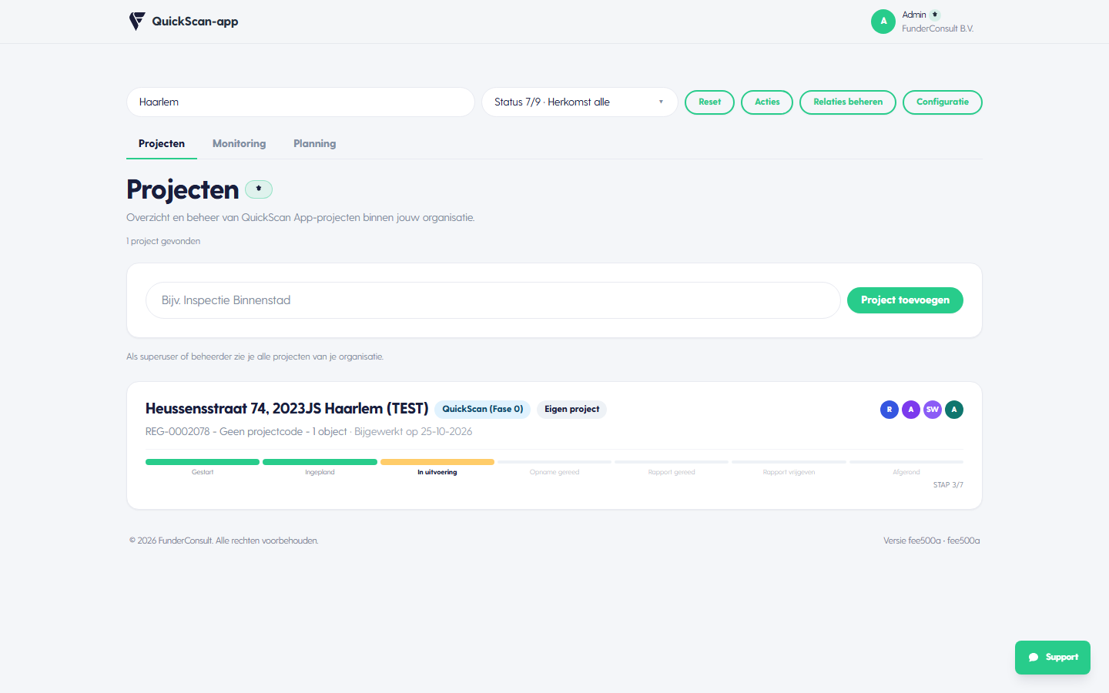Open the green Admin avatar menu
This screenshot has height=693, width=1109.
click(x=883, y=22)
